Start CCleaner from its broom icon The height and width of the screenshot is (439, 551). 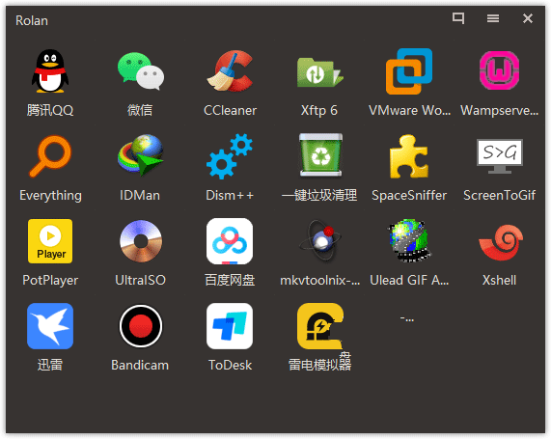tap(230, 71)
